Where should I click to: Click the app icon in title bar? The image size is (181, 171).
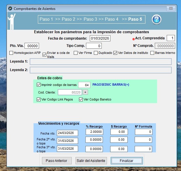(x=10, y=8)
